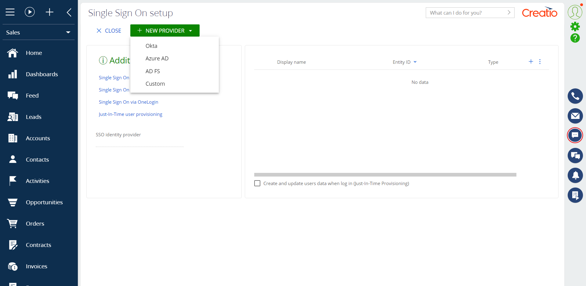Enable Just-In-Time Provisioning checkbox
The height and width of the screenshot is (286, 586).
(x=257, y=183)
